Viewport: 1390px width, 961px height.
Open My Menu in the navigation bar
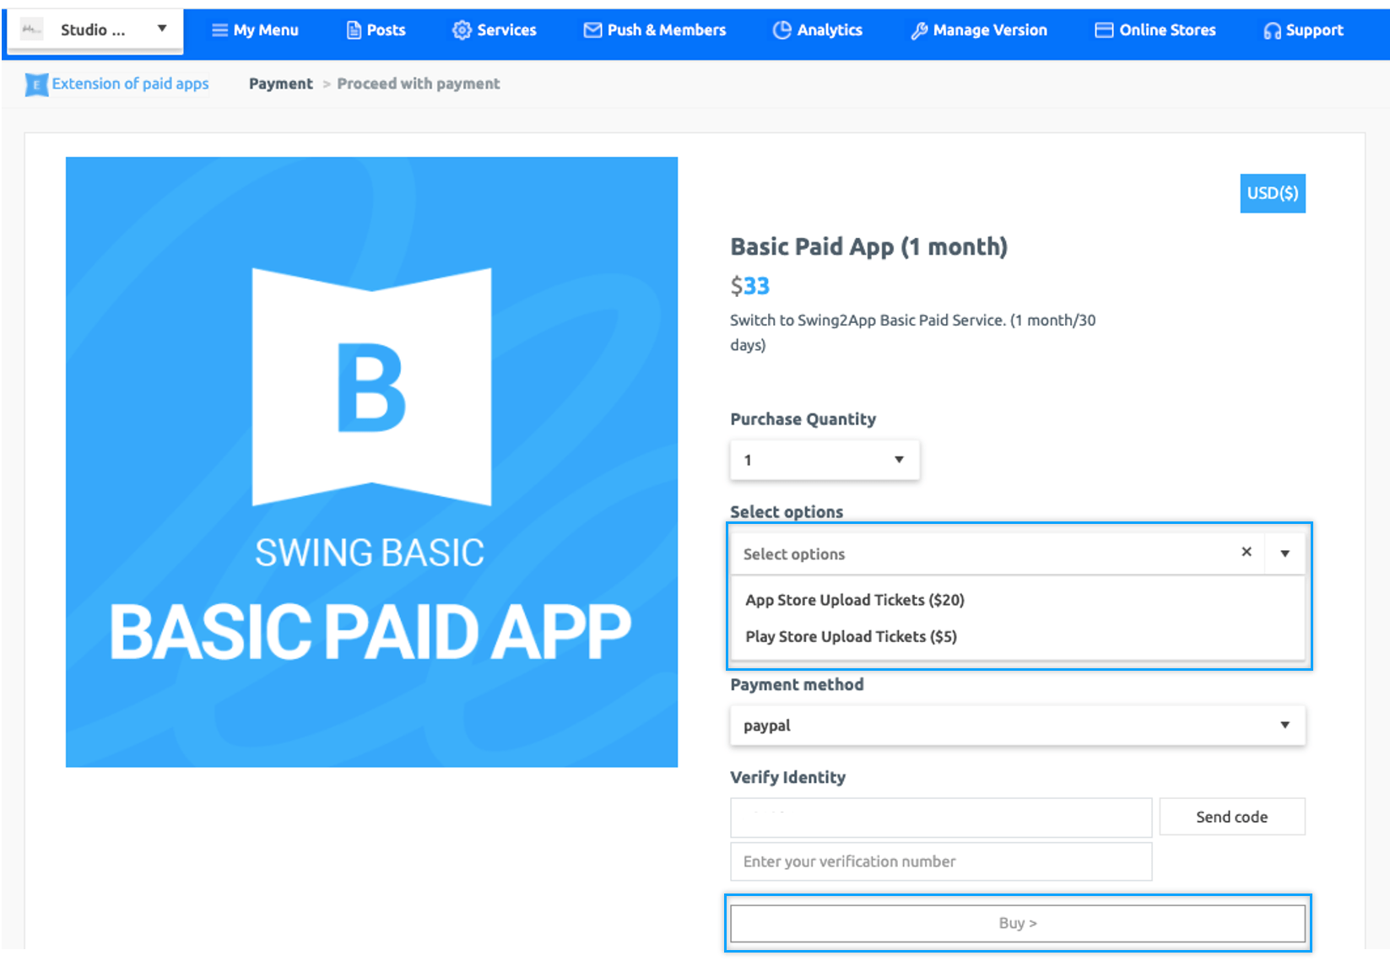255,30
